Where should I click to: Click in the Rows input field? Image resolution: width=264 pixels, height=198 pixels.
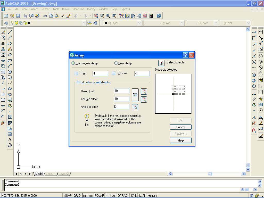pyautogui.click(x=100, y=73)
